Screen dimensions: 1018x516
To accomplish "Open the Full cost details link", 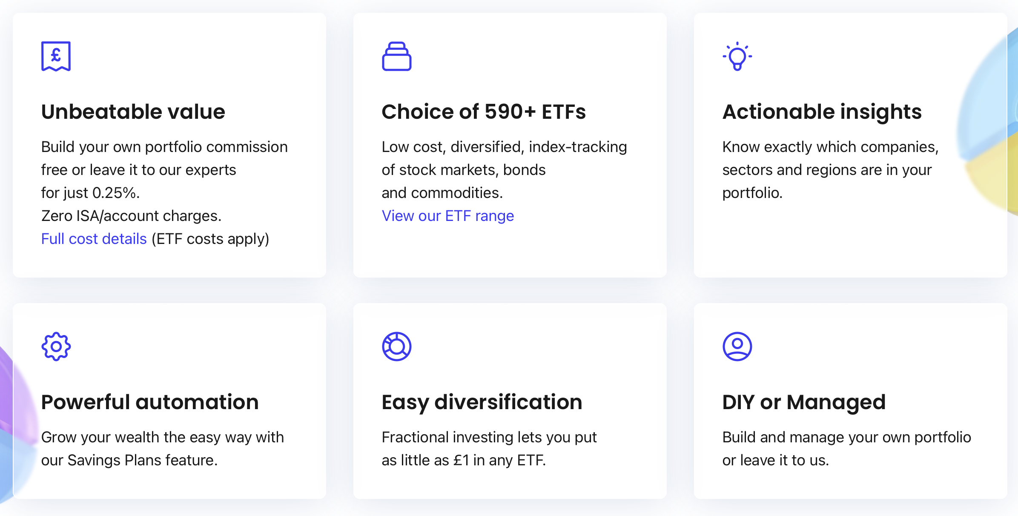I will [x=94, y=239].
